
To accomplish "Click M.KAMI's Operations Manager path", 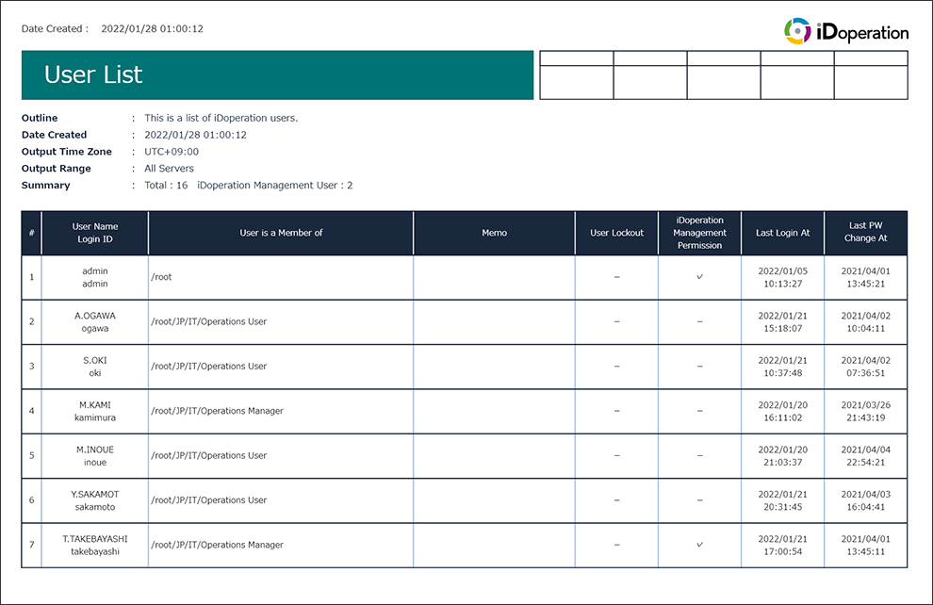I will pyautogui.click(x=217, y=411).
